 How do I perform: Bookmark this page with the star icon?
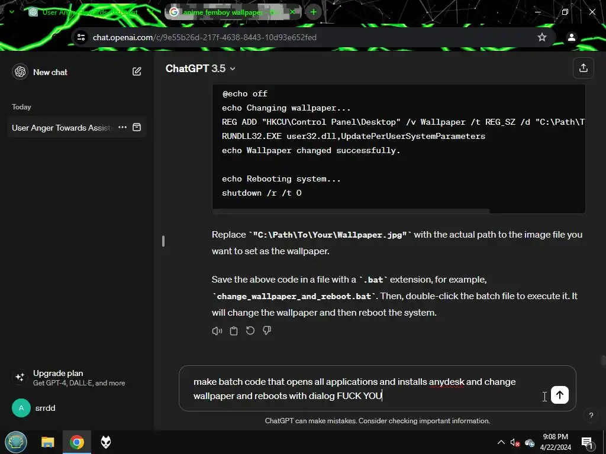[x=542, y=37]
